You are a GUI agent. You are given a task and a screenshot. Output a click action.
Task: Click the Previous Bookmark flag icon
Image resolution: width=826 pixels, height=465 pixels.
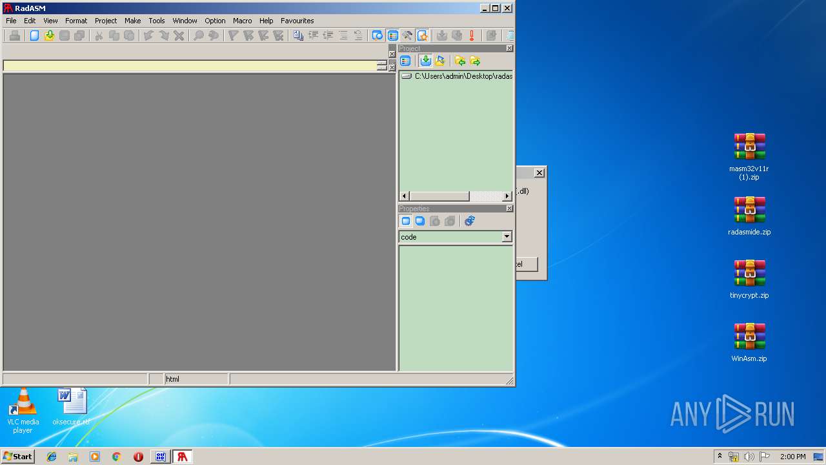tap(263, 36)
